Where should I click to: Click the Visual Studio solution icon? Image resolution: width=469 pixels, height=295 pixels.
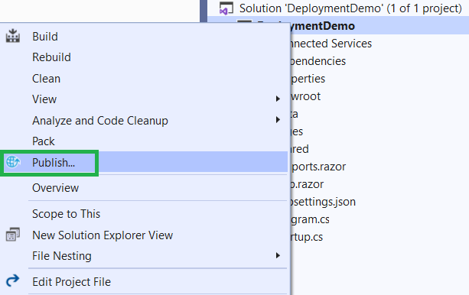pyautogui.click(x=226, y=8)
